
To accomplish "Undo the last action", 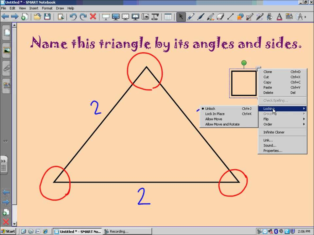I will coord(73,17).
